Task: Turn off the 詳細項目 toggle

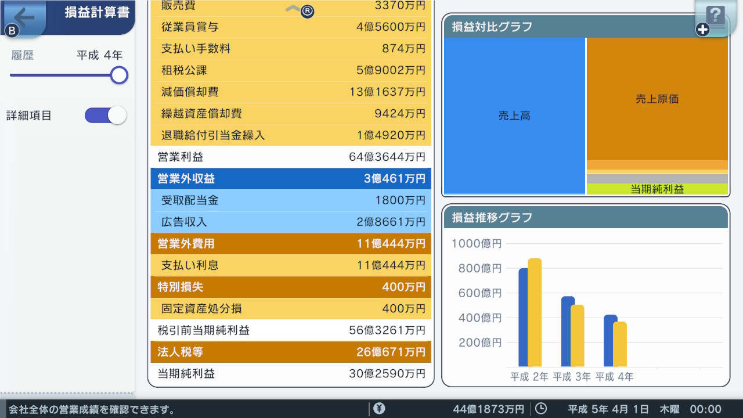Action: [105, 115]
